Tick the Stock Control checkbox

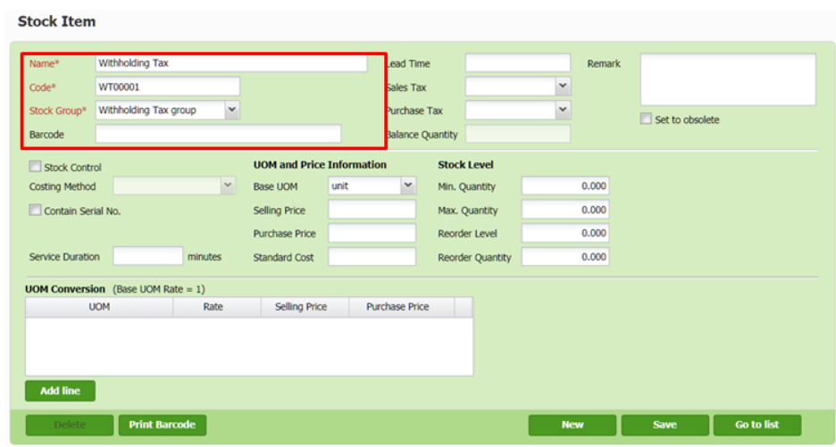pyautogui.click(x=36, y=167)
